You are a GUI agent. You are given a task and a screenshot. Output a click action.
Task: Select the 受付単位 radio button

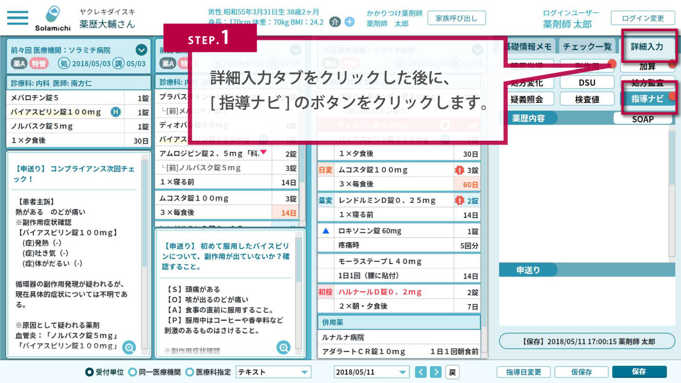[89, 372]
